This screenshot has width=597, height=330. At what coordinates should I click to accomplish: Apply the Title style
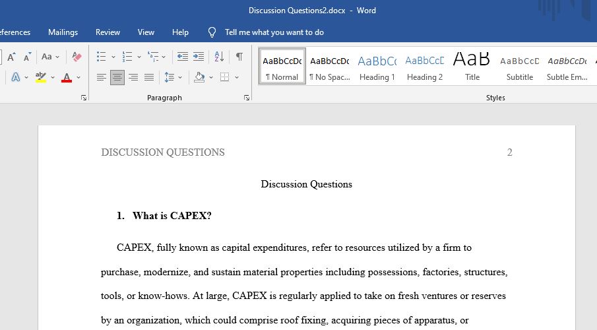[x=472, y=66]
